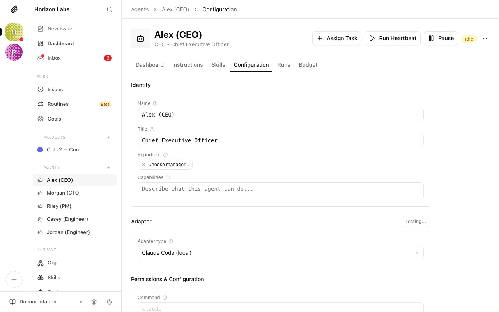This screenshot has width=499, height=312.
Task: Click the Testing... adapter button
Action: [x=415, y=222]
